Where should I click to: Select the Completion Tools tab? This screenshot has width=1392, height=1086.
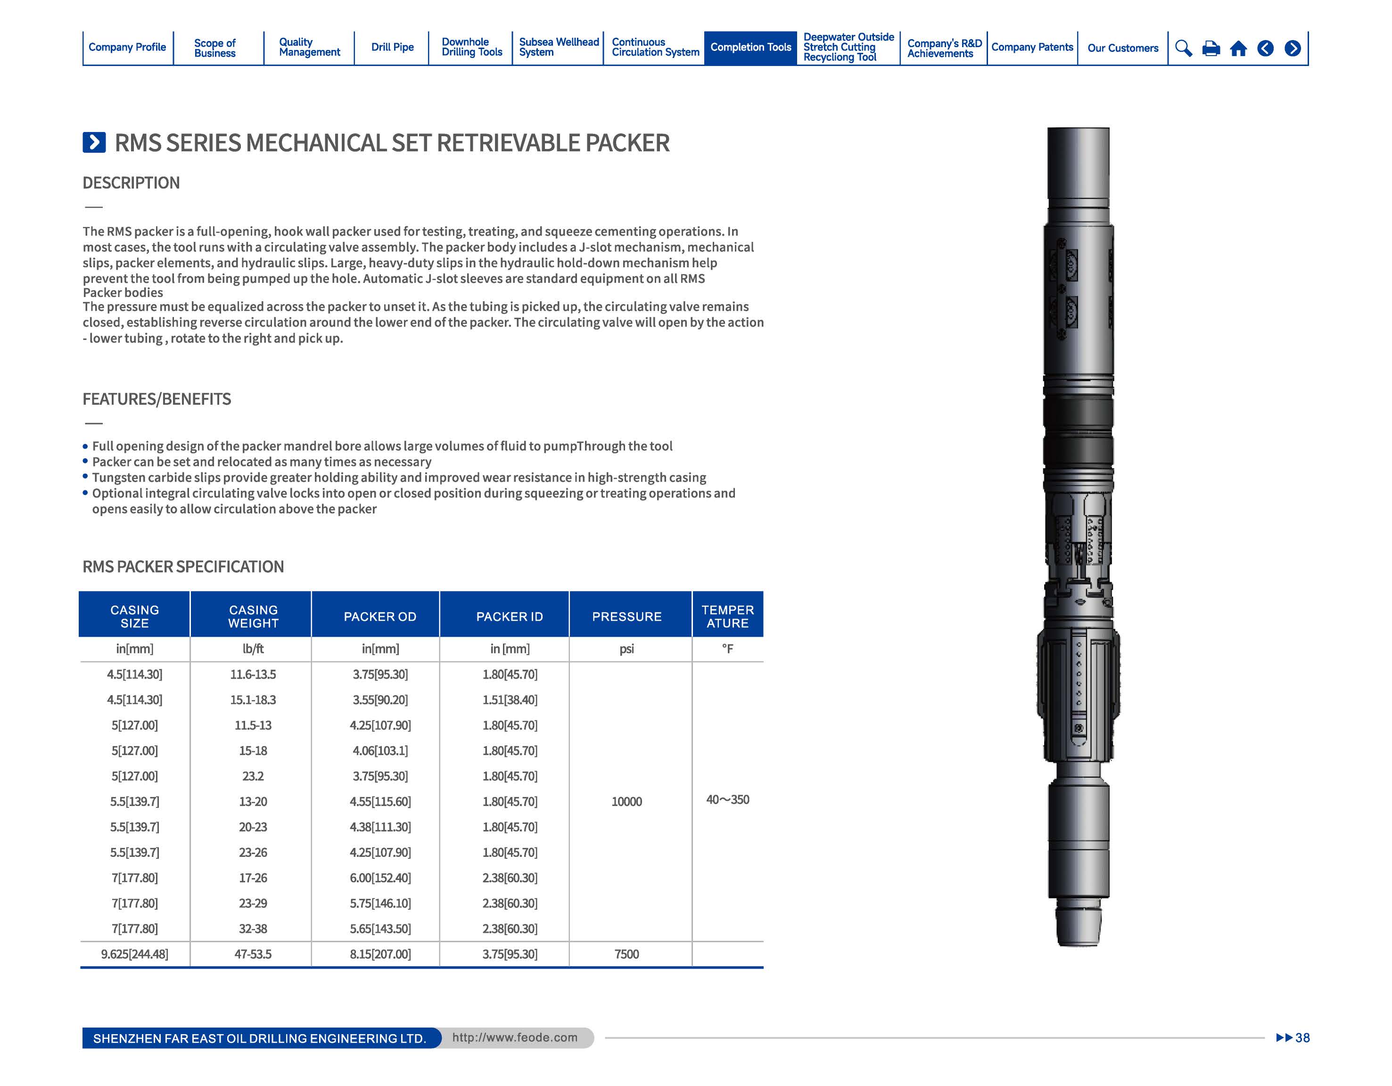click(750, 48)
